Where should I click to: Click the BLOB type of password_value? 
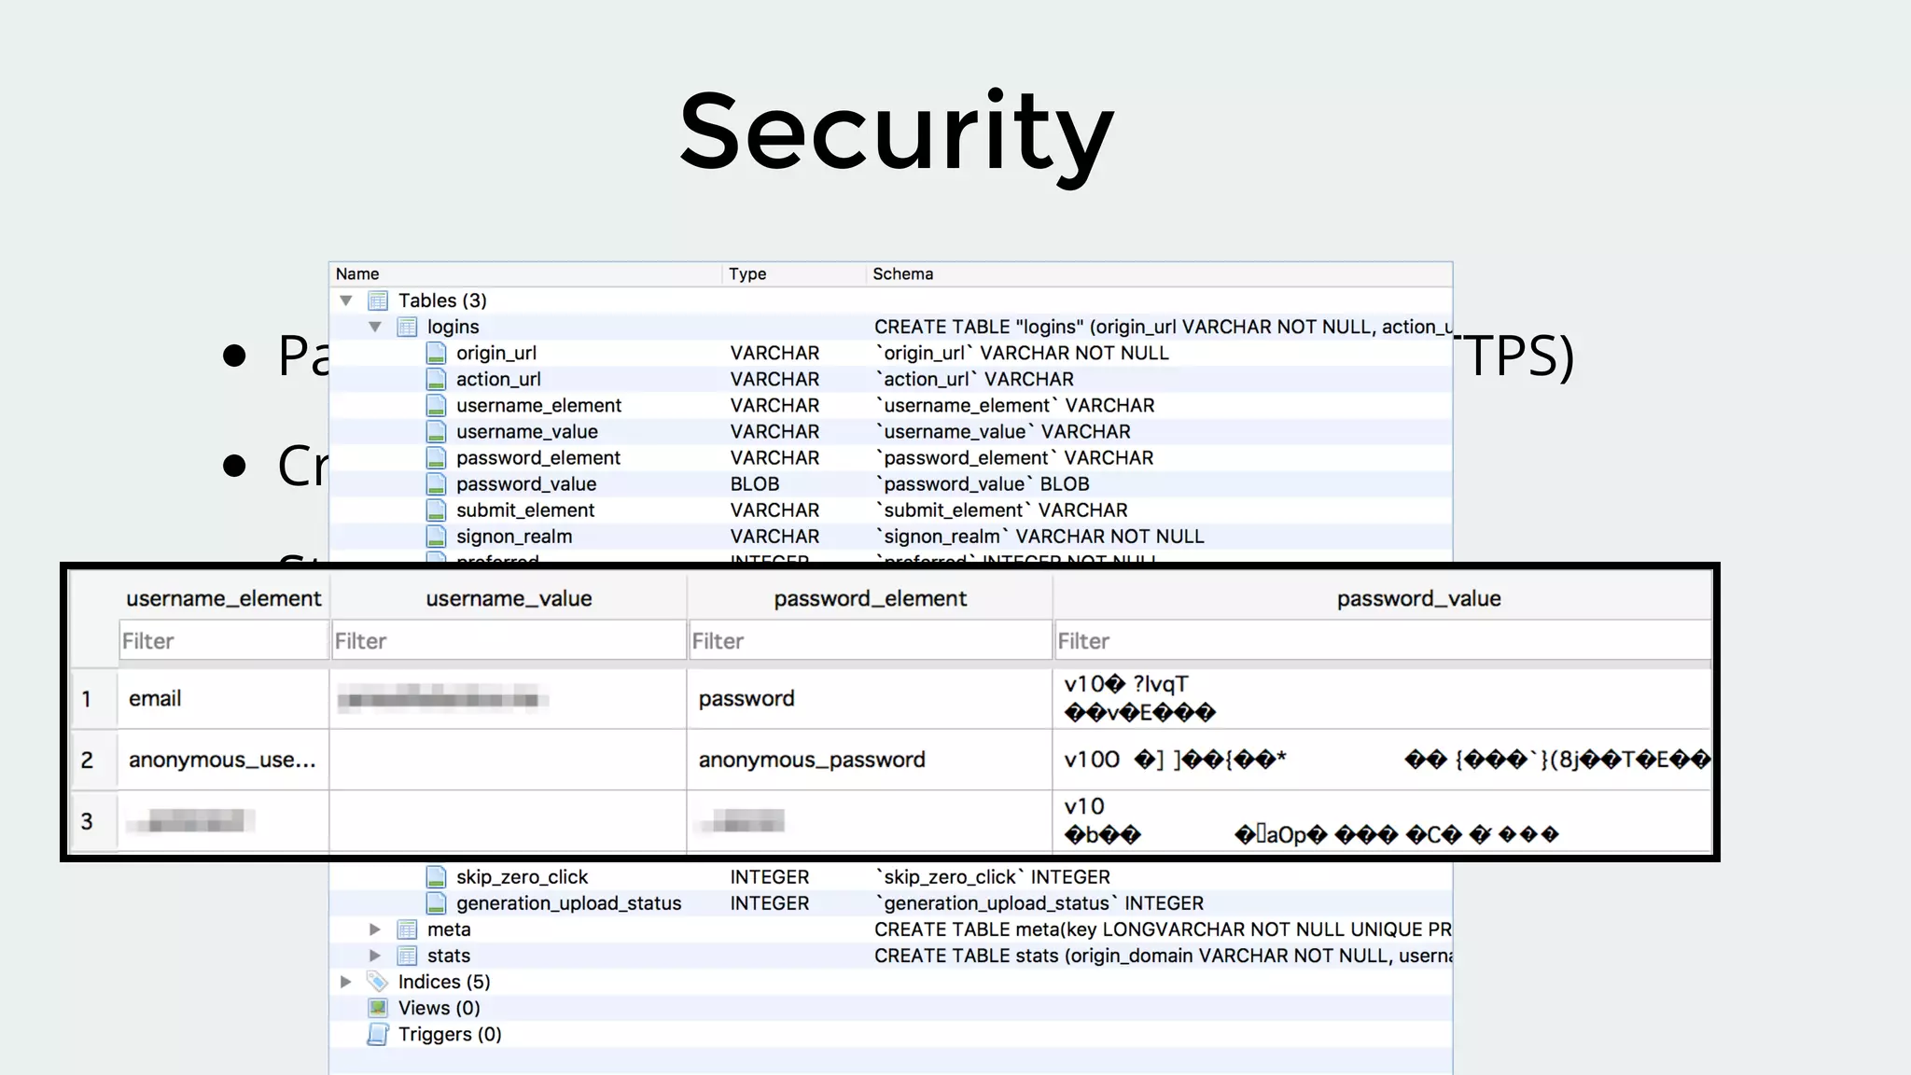click(755, 484)
